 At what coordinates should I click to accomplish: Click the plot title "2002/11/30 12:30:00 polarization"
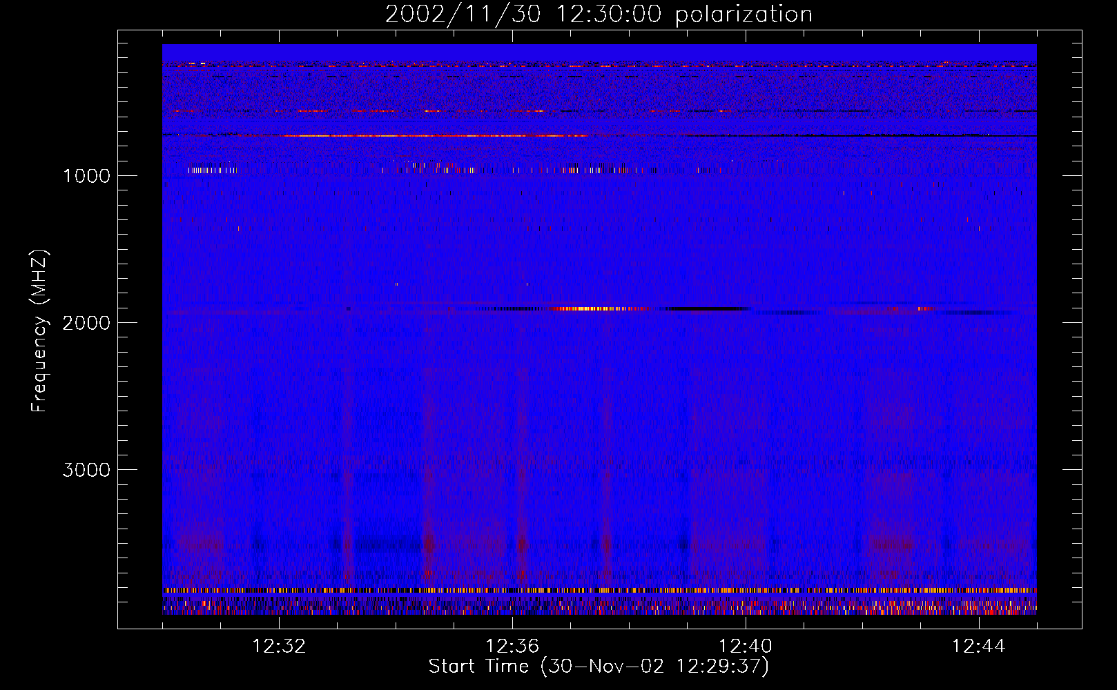599,14
